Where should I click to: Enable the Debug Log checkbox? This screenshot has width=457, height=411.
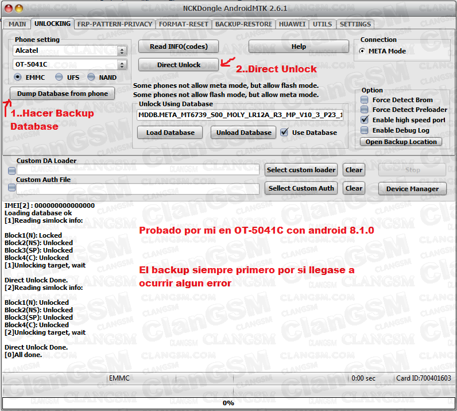coord(365,130)
